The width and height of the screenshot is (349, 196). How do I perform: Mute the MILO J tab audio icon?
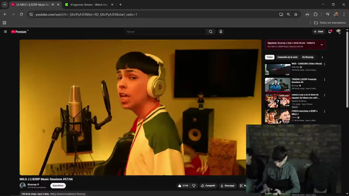[53, 5]
